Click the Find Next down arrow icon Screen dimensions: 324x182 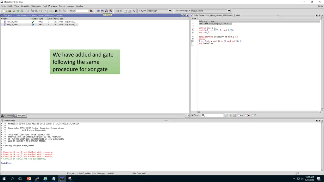point(230,115)
